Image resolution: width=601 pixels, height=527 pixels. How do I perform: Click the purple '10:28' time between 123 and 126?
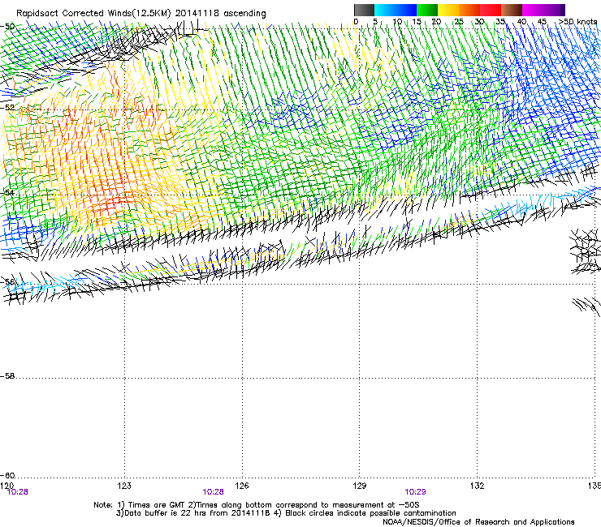click(x=213, y=492)
